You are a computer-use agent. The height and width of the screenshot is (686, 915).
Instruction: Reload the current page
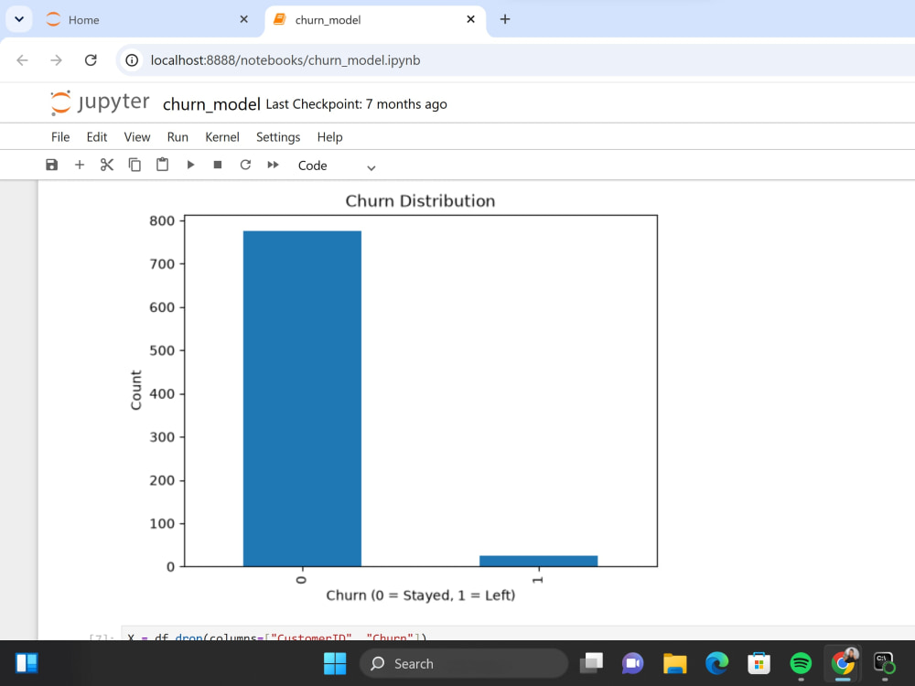coord(91,60)
